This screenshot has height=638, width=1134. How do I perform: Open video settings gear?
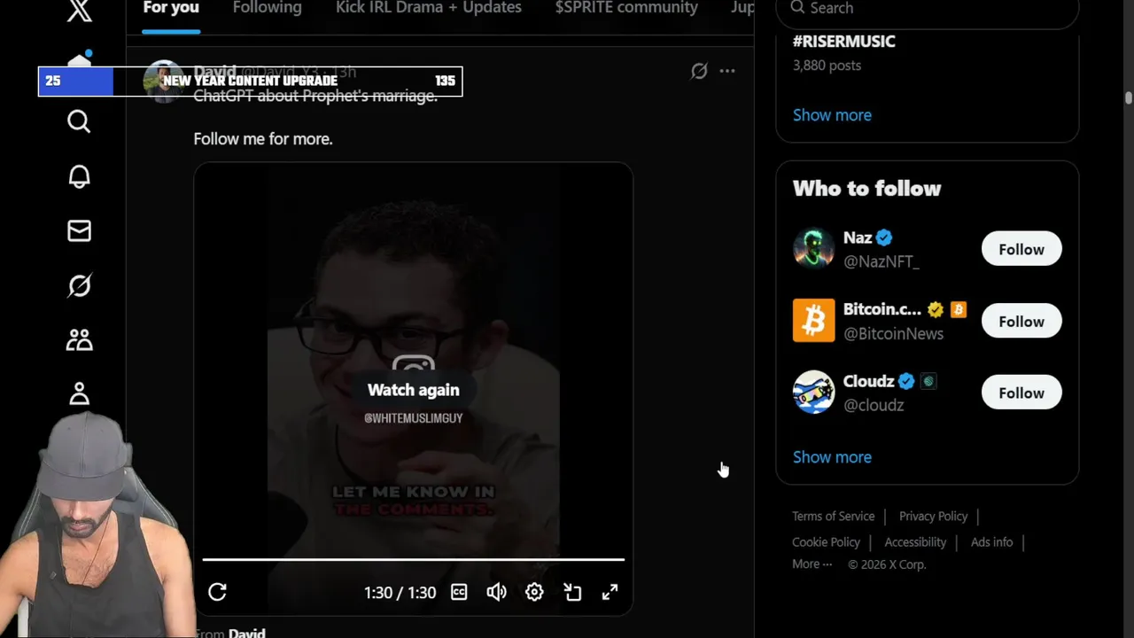click(534, 592)
